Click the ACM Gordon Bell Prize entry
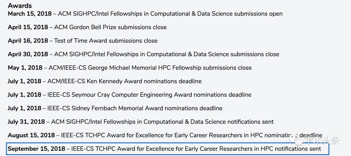The image size is (351, 156). click(87, 27)
